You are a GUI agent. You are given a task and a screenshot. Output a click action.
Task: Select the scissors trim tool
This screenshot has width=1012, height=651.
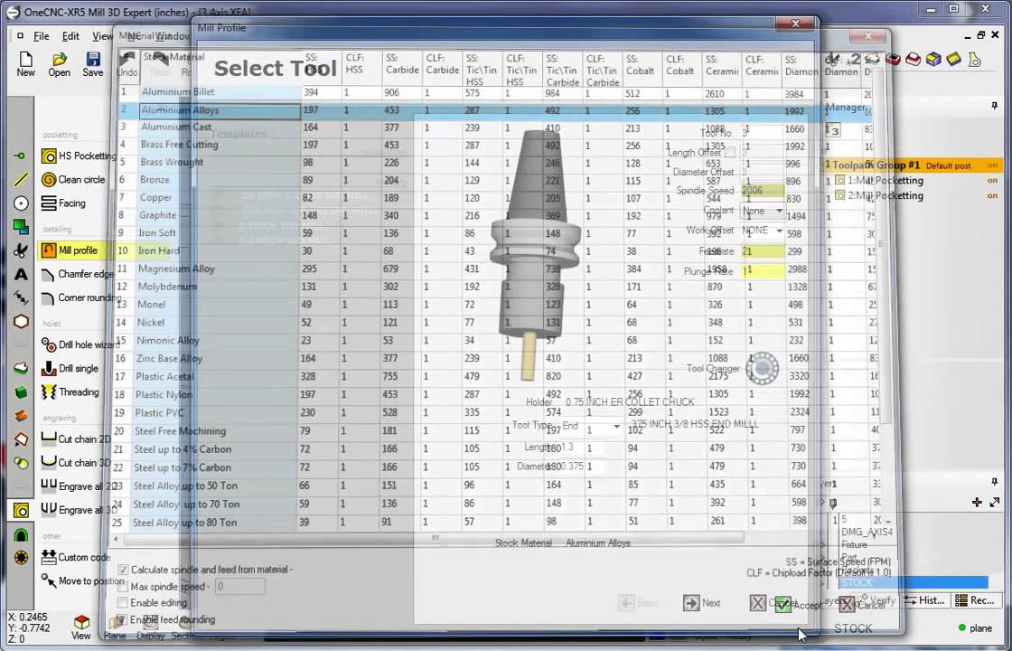point(21,250)
